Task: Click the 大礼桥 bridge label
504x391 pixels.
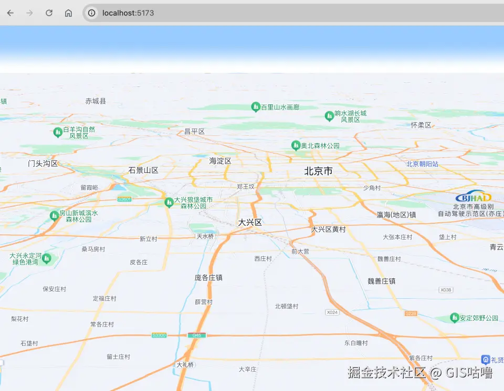Action: tap(185, 365)
